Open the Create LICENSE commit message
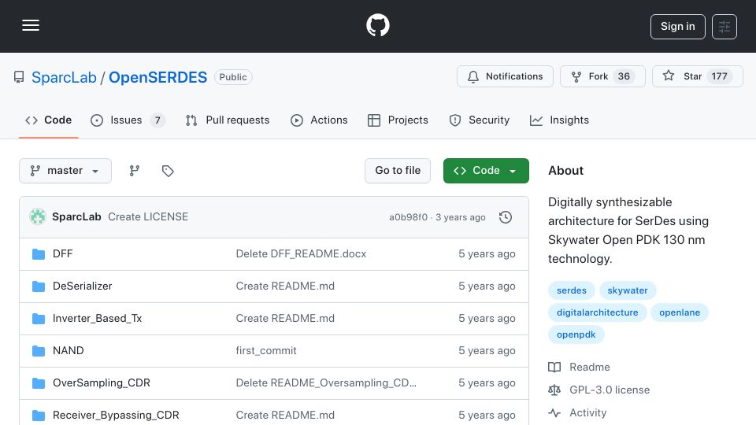The image size is (756, 425). click(148, 217)
